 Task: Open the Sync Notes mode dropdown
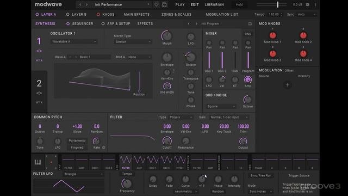click(260, 191)
